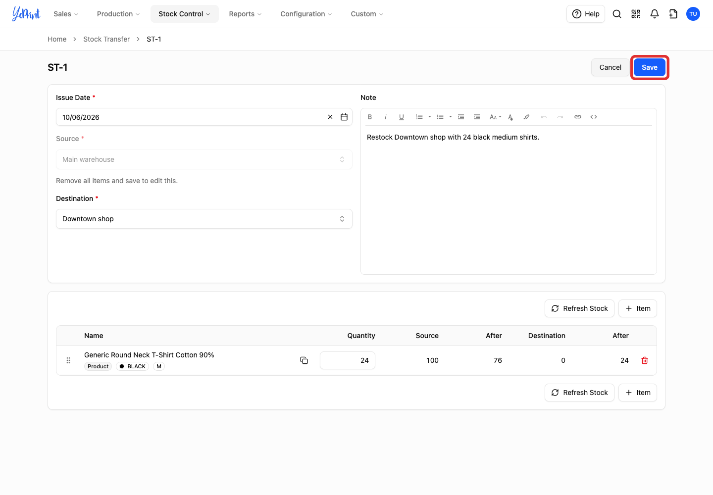Delete the T-Shirt item row
This screenshot has width=713, height=495.
pyautogui.click(x=645, y=360)
